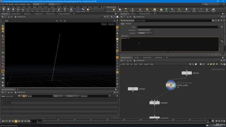The width and height of the screenshot is (226, 127).
Task: Select the Torus shelf tool
Action: (18, 10)
